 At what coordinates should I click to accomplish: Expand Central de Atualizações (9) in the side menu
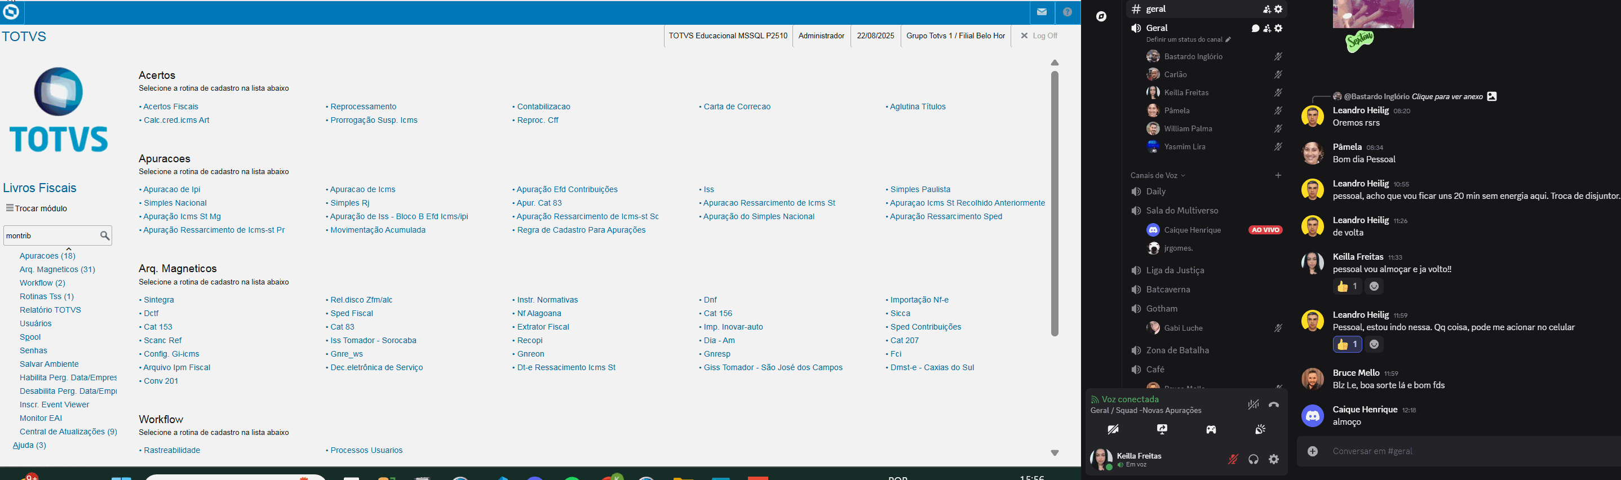click(68, 432)
